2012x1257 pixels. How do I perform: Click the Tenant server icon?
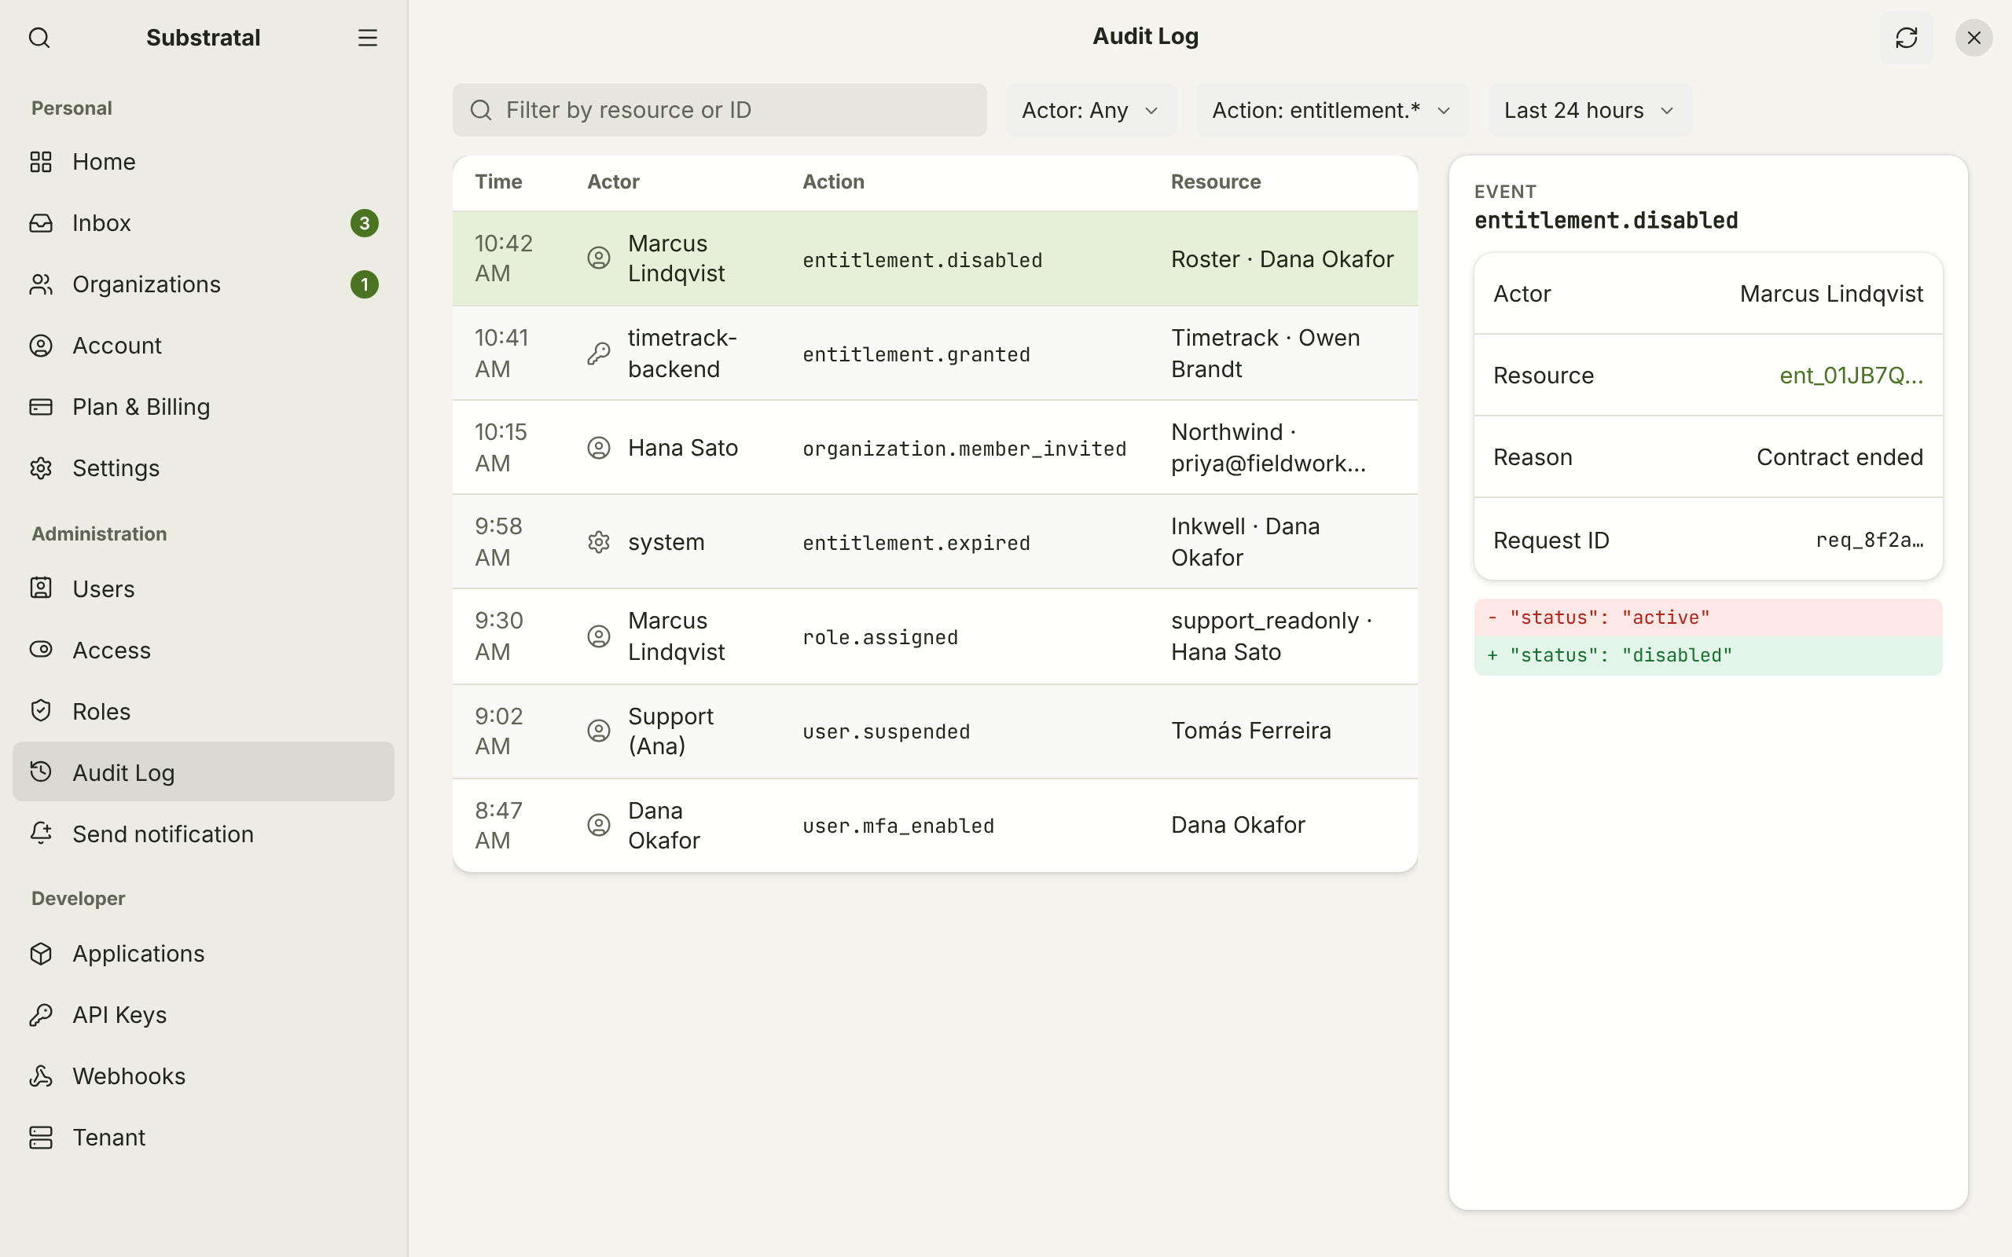click(41, 1138)
